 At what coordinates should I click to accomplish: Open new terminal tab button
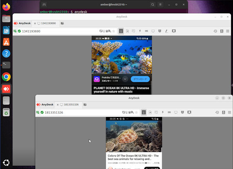[44, 5]
